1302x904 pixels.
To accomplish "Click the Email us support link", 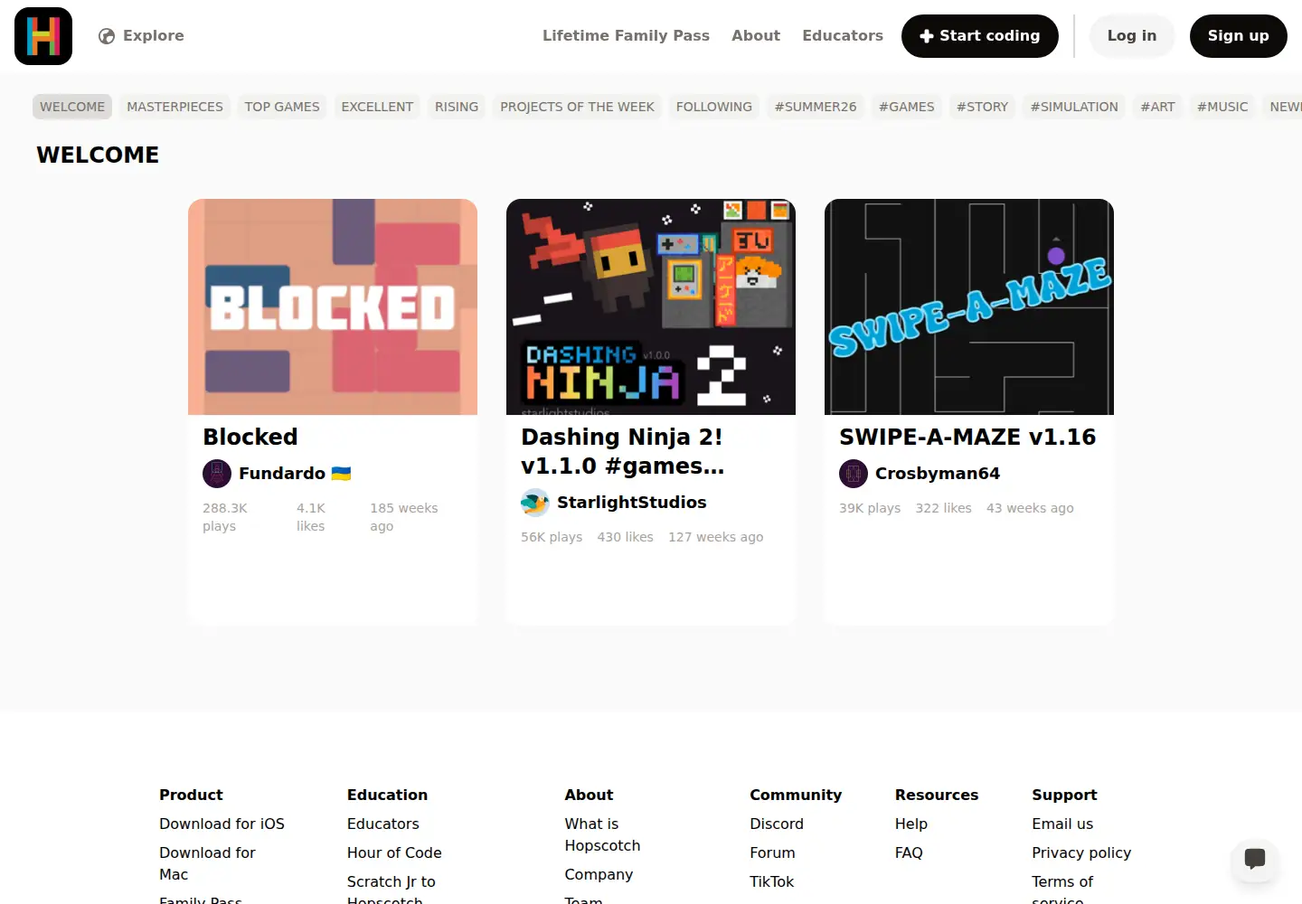I will (1062, 824).
